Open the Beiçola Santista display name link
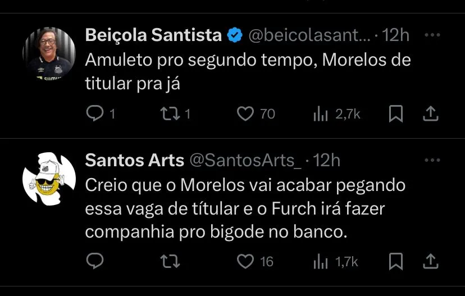 point(153,35)
